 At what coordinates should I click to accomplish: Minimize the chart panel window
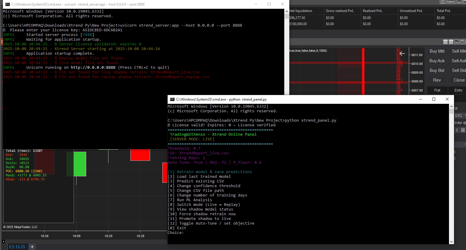[457, 42]
